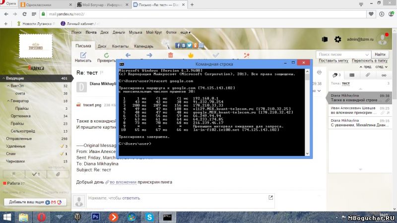Viewport: 397px width, 223px height.
Task: Print the email using printer icon
Action: tap(319, 73)
